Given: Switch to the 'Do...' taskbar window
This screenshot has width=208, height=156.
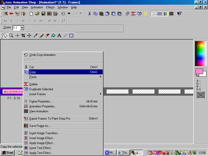Looking at the screenshot, I should coord(123,153).
